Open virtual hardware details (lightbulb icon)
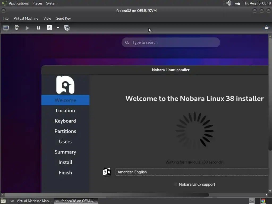The image size is (272, 204). (16, 28)
